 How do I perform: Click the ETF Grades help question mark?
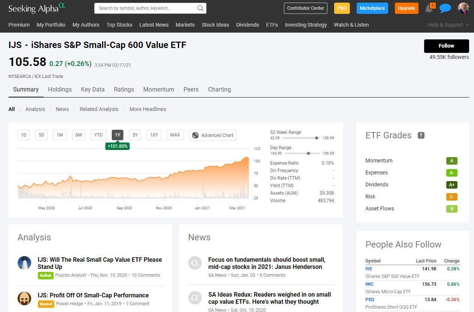click(x=421, y=135)
